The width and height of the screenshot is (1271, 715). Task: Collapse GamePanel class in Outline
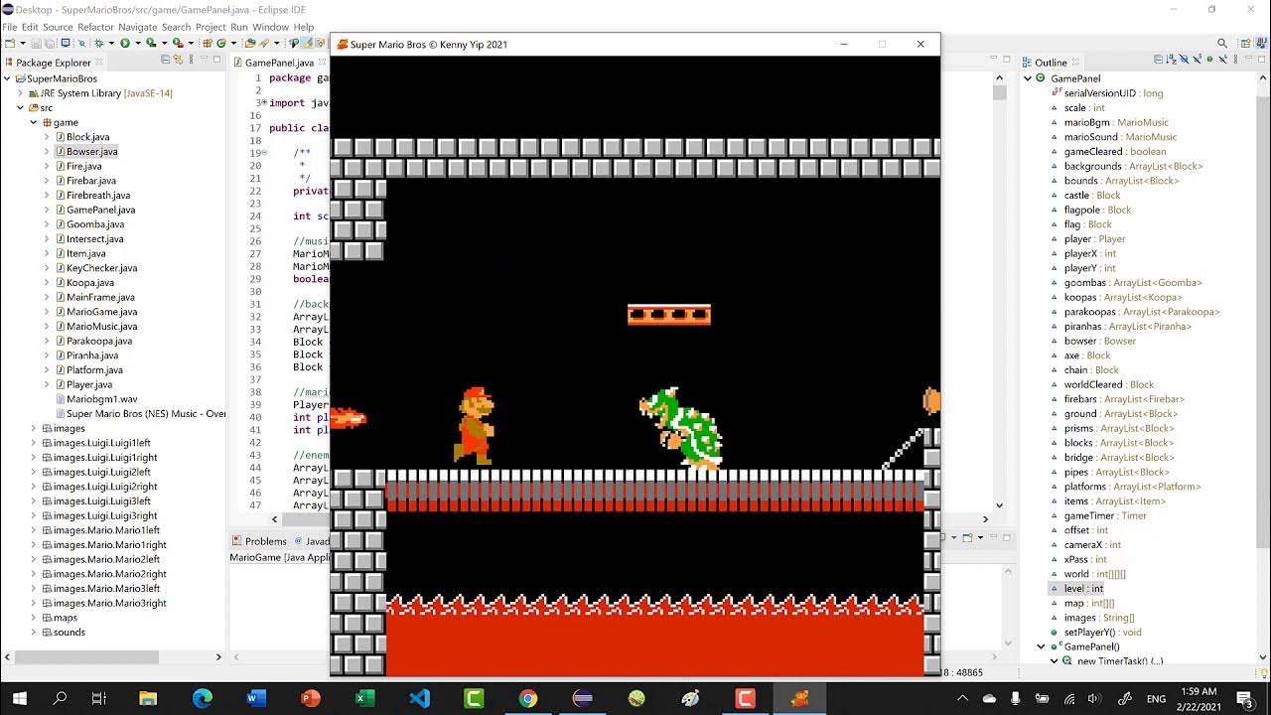pos(1029,78)
